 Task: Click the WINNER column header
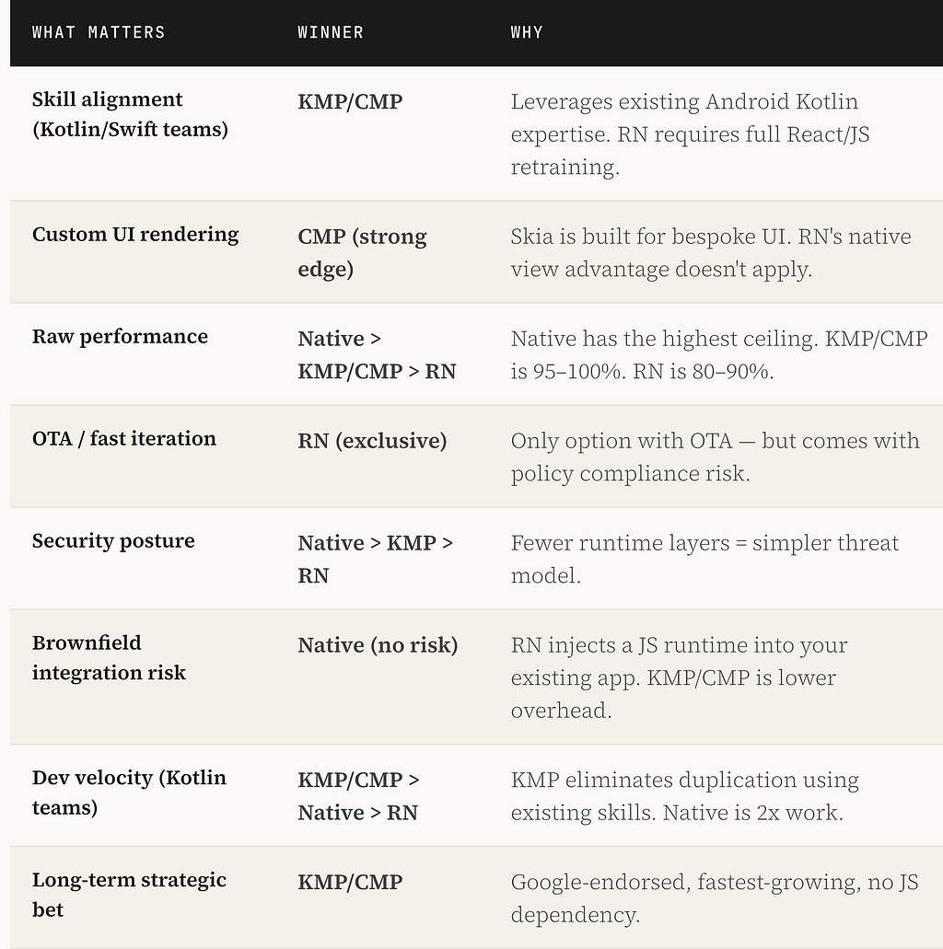[x=330, y=32]
